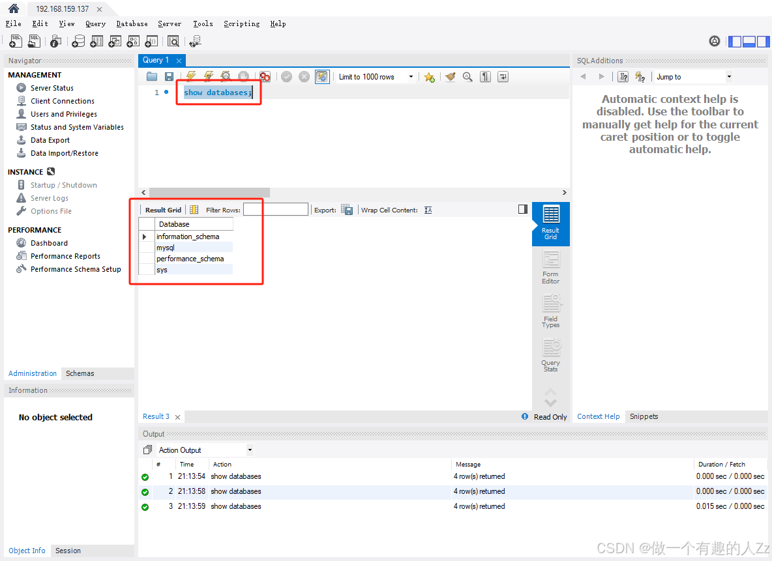Close the Query 1 tab
The width and height of the screenshot is (772, 561).
tap(179, 61)
